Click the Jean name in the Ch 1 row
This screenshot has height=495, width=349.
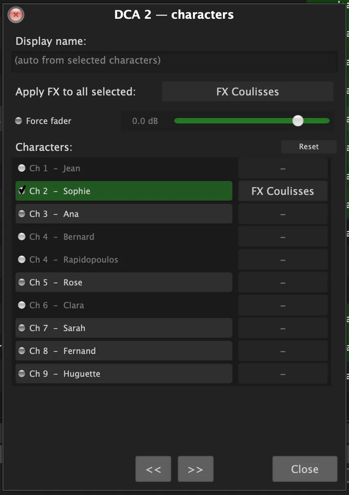click(x=71, y=168)
